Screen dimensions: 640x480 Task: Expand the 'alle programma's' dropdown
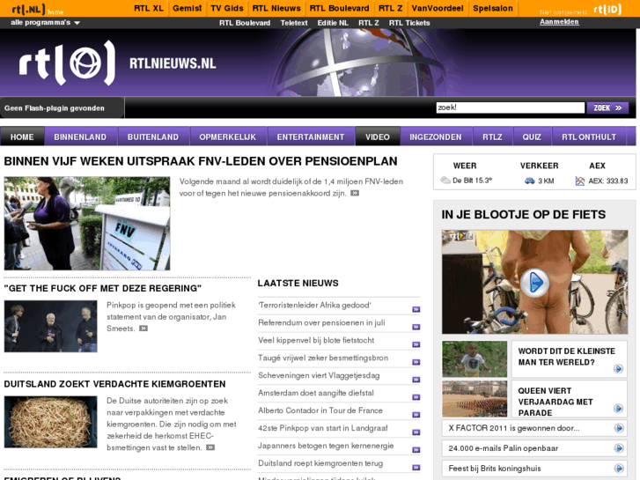45,23
